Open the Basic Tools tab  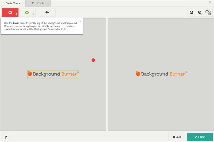coord(13,3)
